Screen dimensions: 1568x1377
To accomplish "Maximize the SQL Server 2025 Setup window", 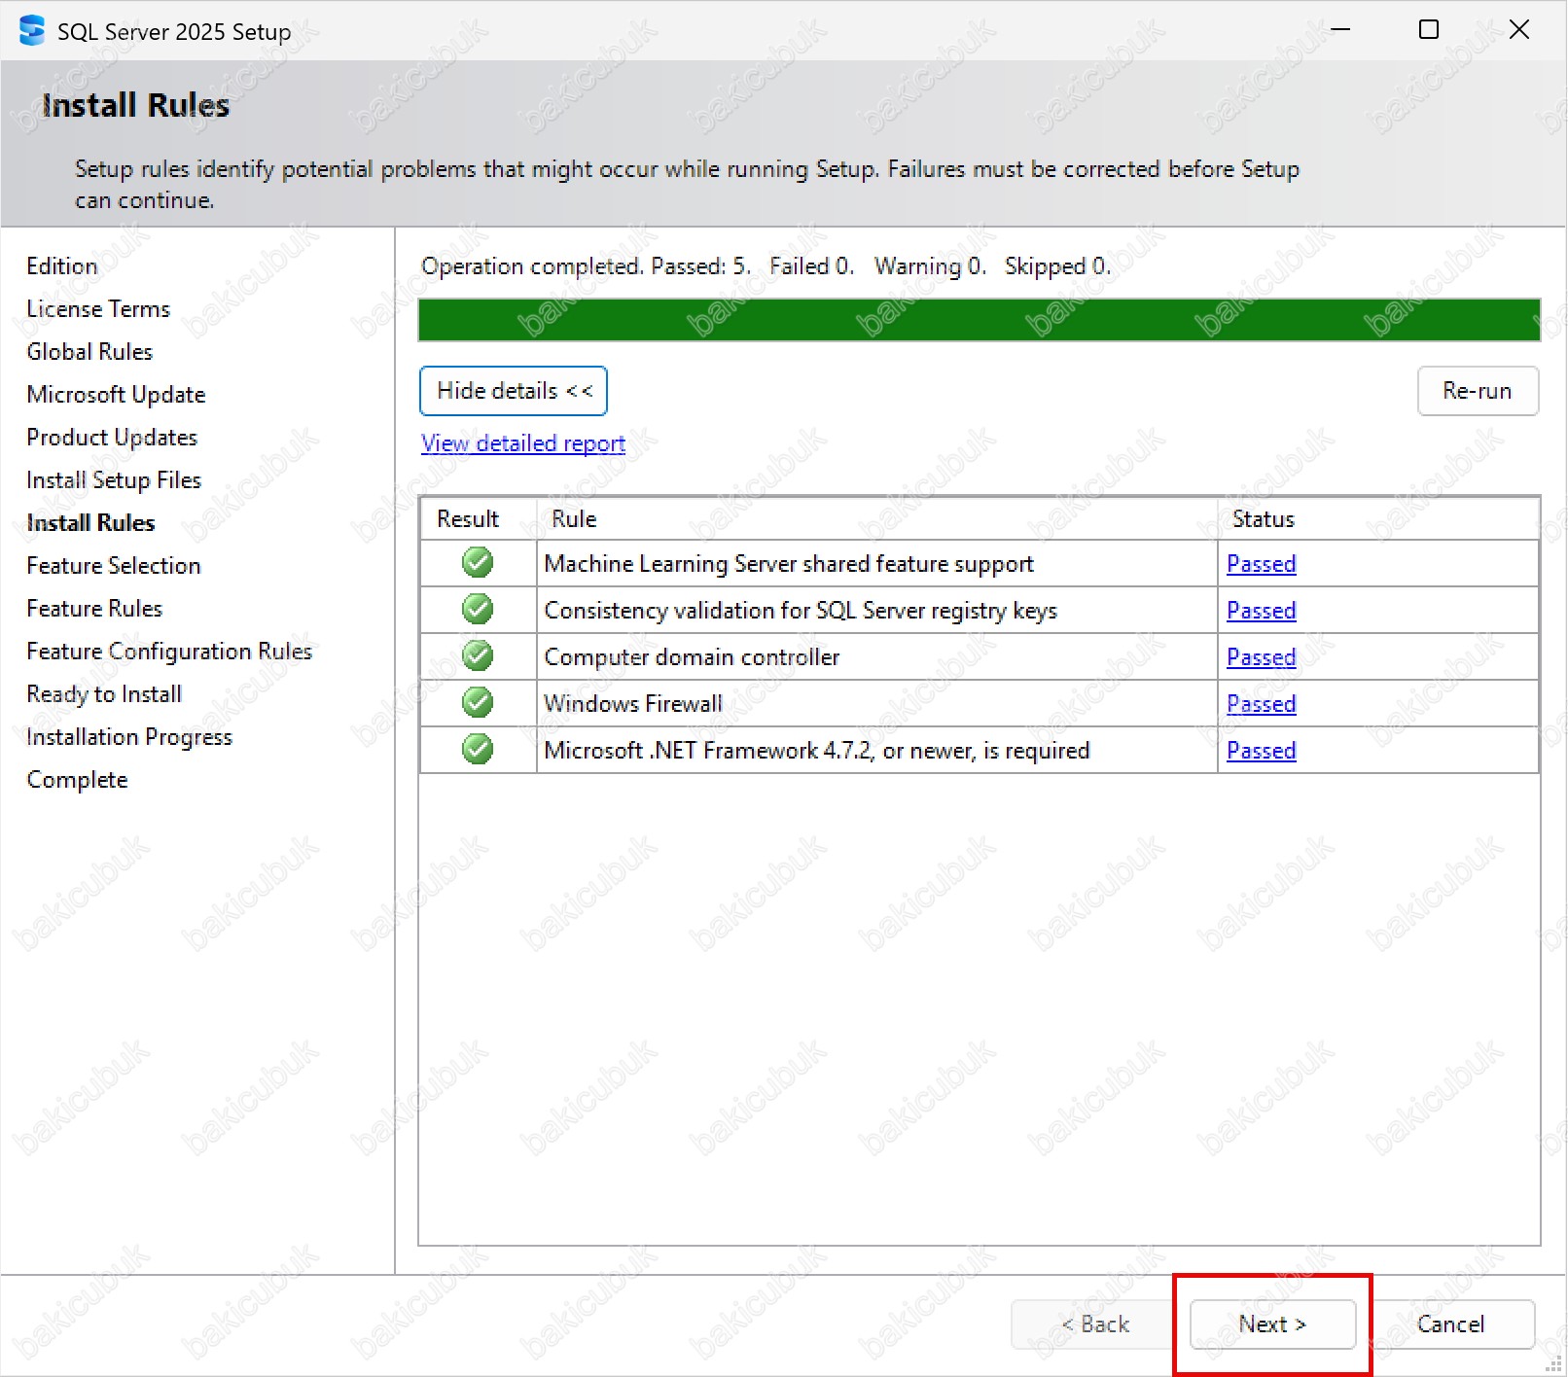I will [1429, 30].
